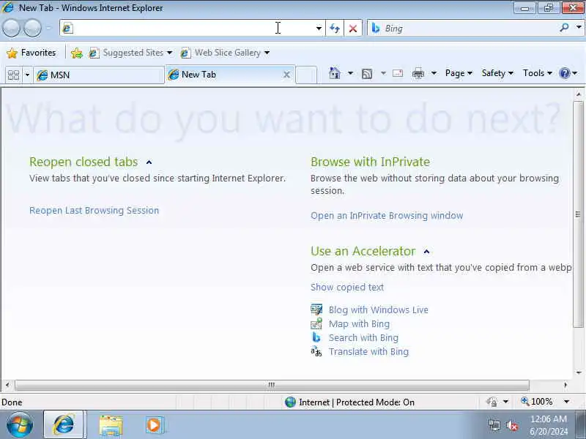Open the Favorites center button
Viewport: 586px width, 439px height.
[31, 53]
